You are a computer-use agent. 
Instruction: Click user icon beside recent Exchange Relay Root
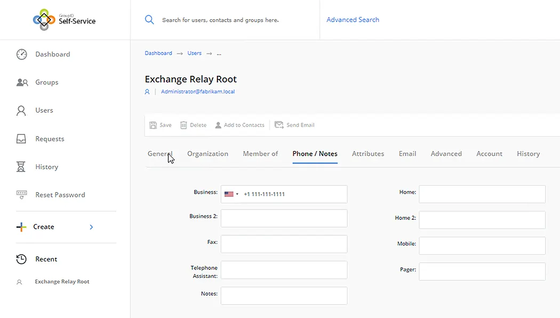click(19, 282)
